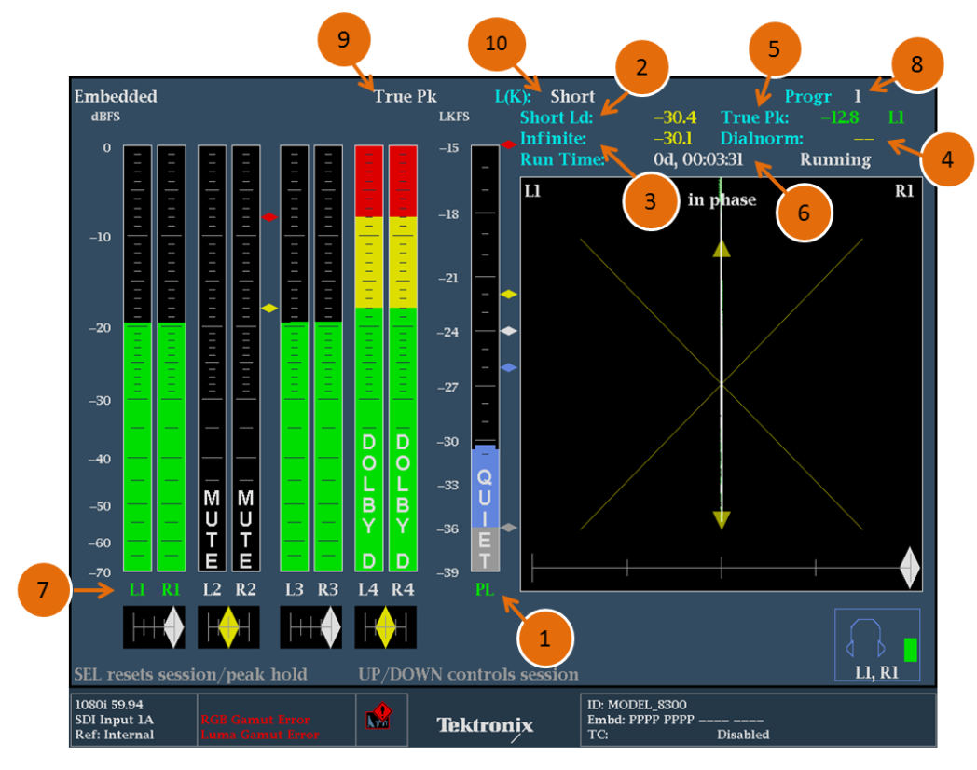Click the yellow marker beside R2 bar
Image resolution: width=977 pixels, height=770 pixels.
[x=269, y=309]
